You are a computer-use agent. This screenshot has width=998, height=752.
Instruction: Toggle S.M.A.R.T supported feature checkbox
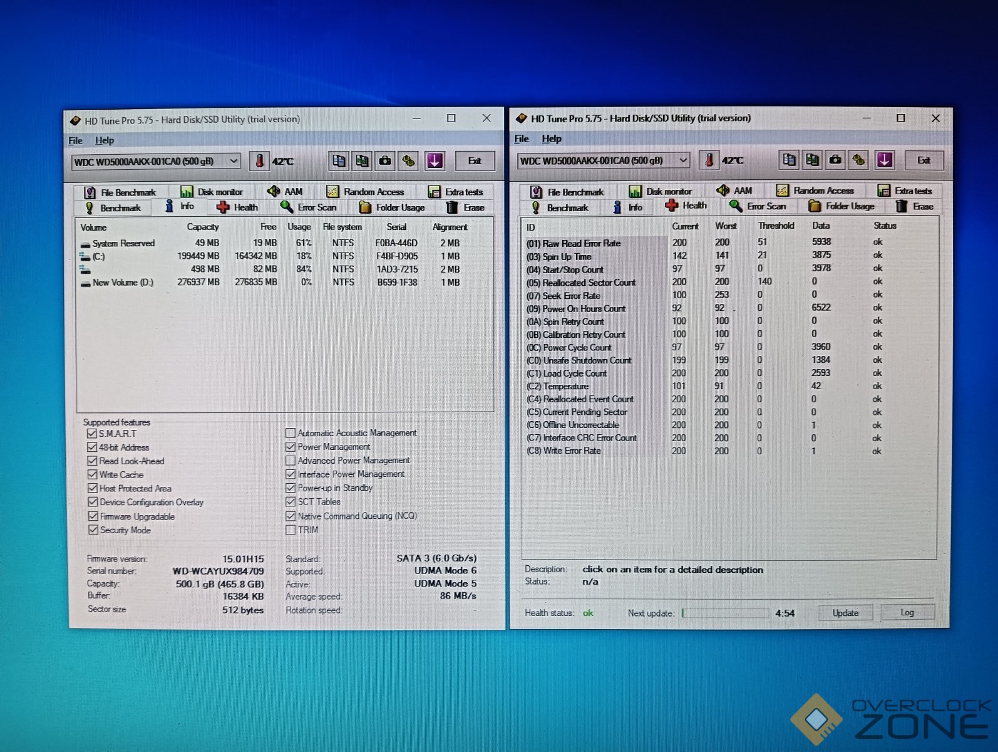(92, 434)
